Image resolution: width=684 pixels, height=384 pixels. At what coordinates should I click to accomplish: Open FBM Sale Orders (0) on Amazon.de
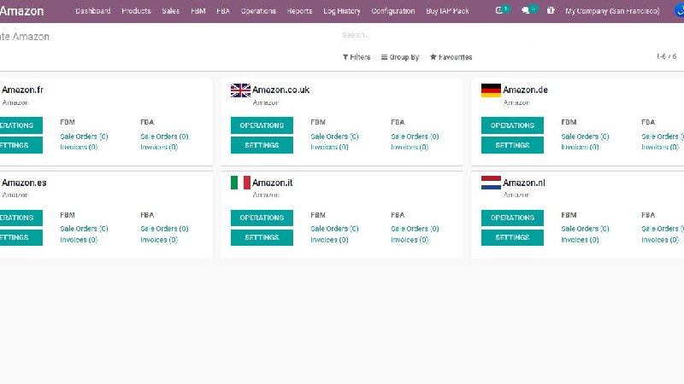tap(585, 137)
